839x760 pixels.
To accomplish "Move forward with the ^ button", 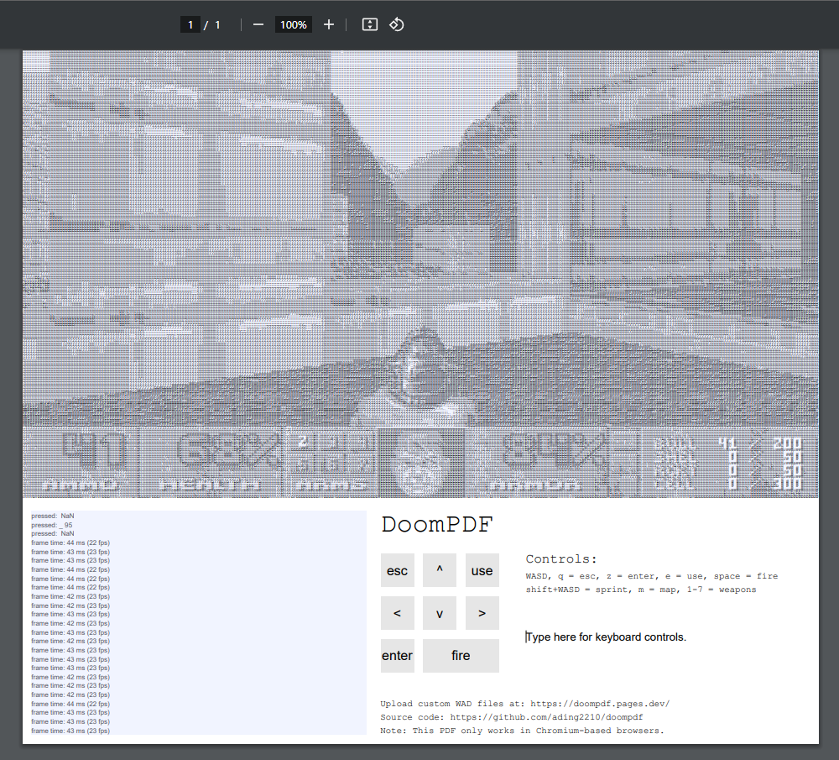I will (x=440, y=570).
